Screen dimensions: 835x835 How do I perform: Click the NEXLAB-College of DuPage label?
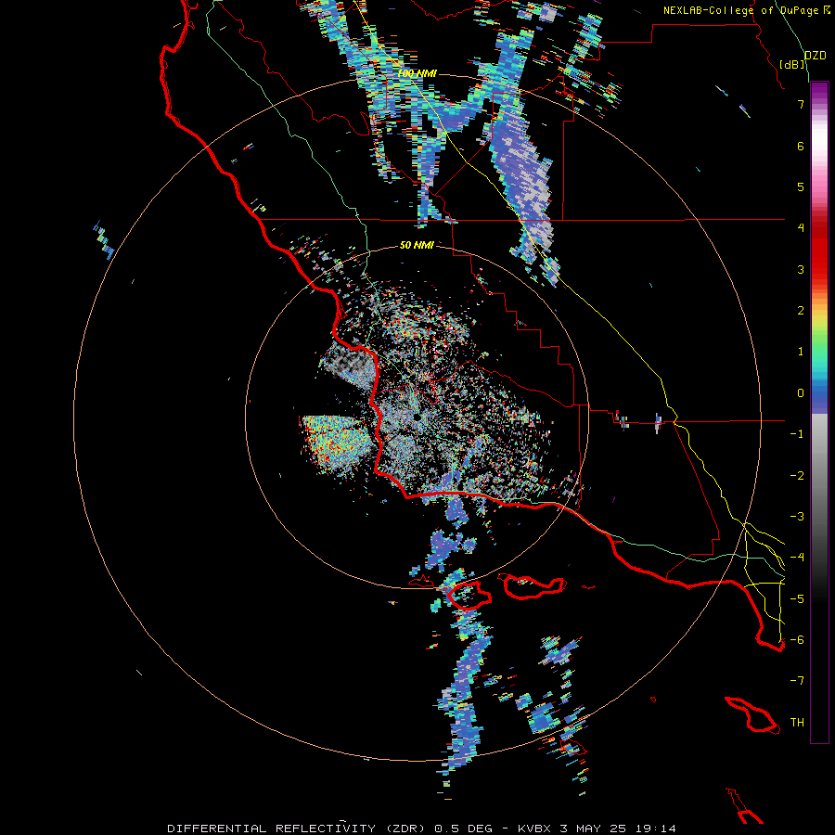pyautogui.click(x=746, y=10)
